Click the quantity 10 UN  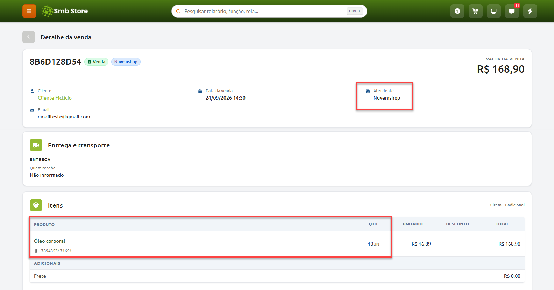[374, 244]
